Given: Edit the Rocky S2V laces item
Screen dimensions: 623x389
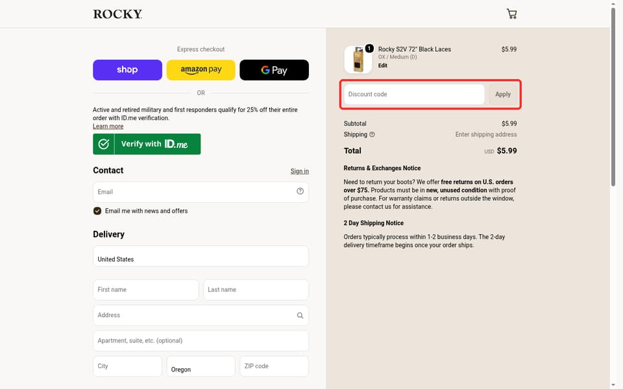Looking at the screenshot, I should (383, 65).
